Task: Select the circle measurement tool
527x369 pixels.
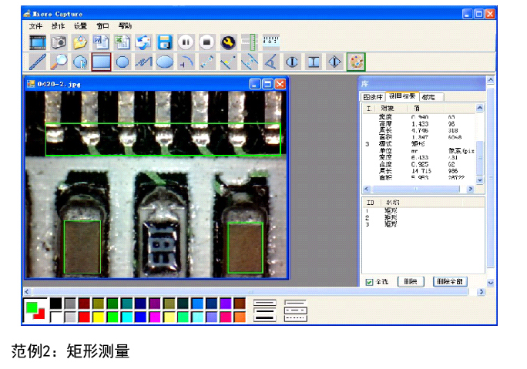Action: [x=123, y=62]
